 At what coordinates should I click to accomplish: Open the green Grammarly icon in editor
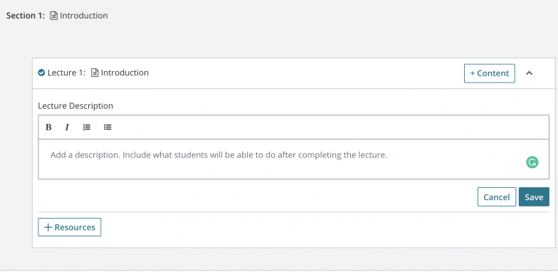[x=532, y=162]
